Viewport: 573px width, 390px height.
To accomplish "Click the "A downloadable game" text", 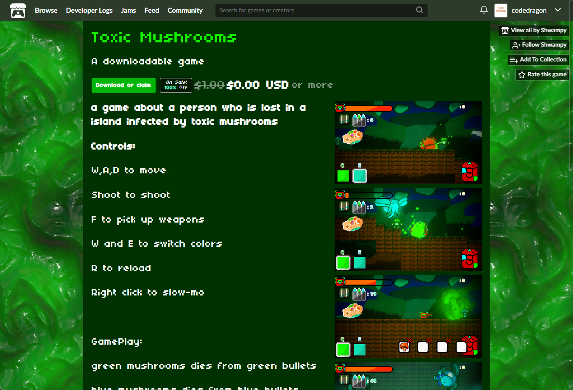I will (x=148, y=62).
